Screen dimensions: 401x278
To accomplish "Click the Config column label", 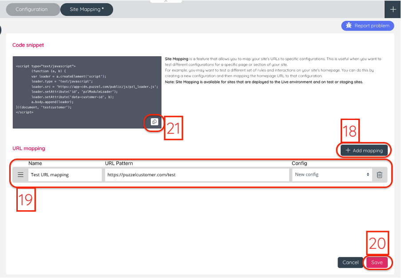I will [x=299, y=163].
